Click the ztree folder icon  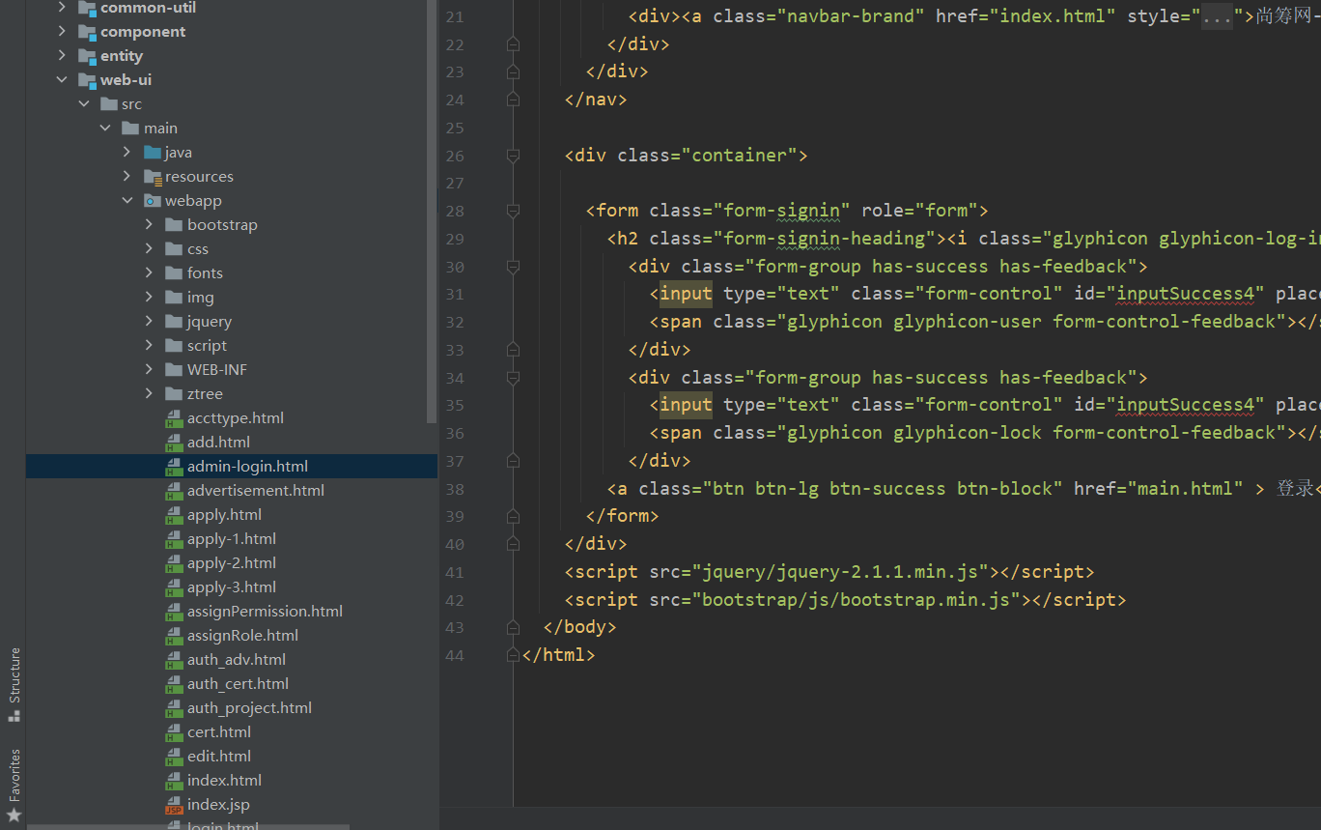[x=174, y=394]
